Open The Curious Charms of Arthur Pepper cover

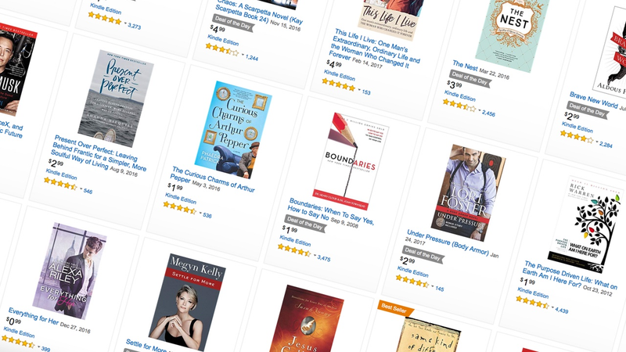233,130
